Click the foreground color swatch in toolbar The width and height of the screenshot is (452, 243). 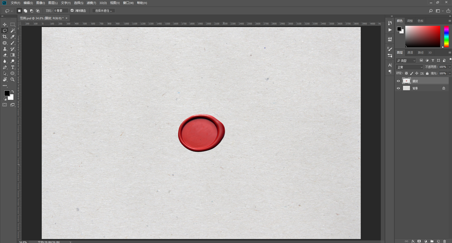pos(7,93)
